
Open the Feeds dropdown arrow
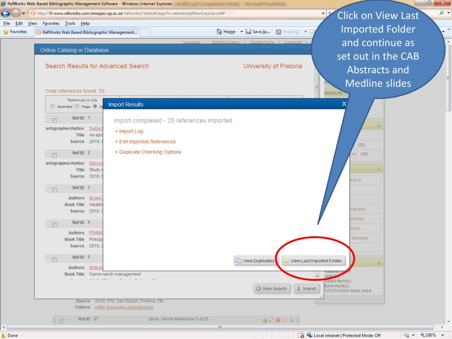pos(305,32)
